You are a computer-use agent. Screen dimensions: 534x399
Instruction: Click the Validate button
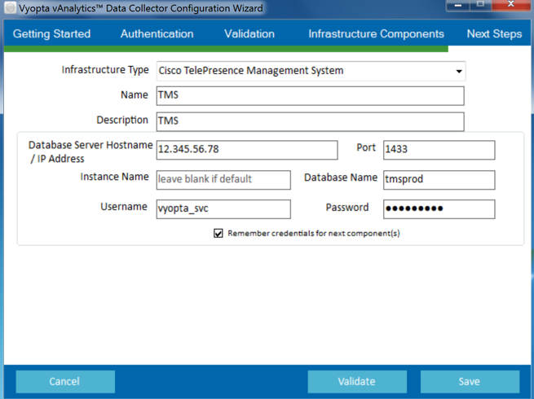tap(357, 382)
